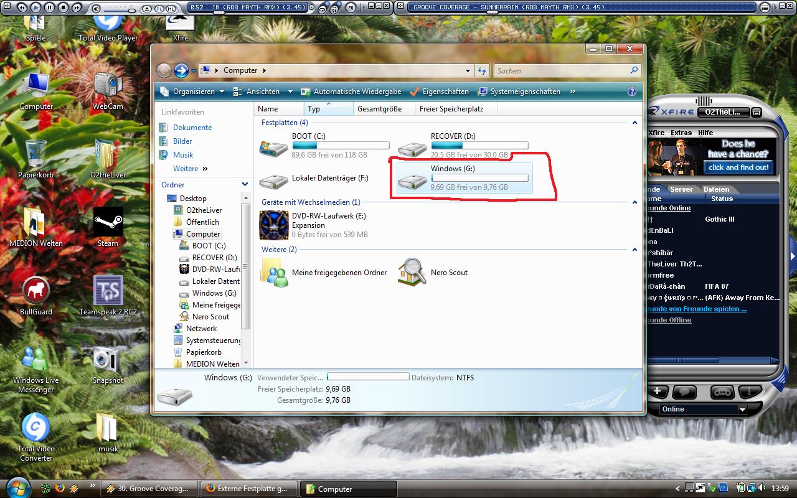Skip to next track in Winamp

click(77, 7)
